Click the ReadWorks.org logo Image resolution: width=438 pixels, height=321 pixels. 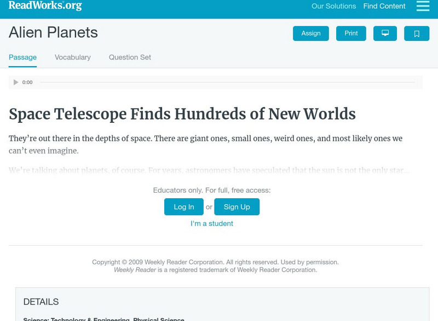pos(45,6)
